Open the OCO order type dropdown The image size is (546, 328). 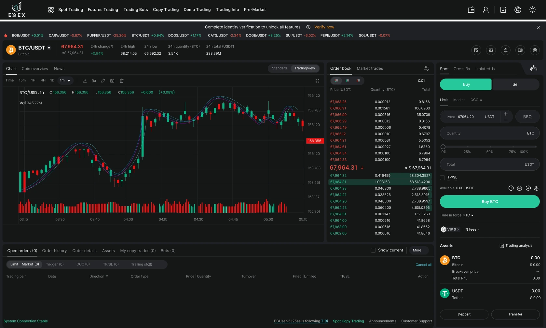pyautogui.click(x=476, y=100)
